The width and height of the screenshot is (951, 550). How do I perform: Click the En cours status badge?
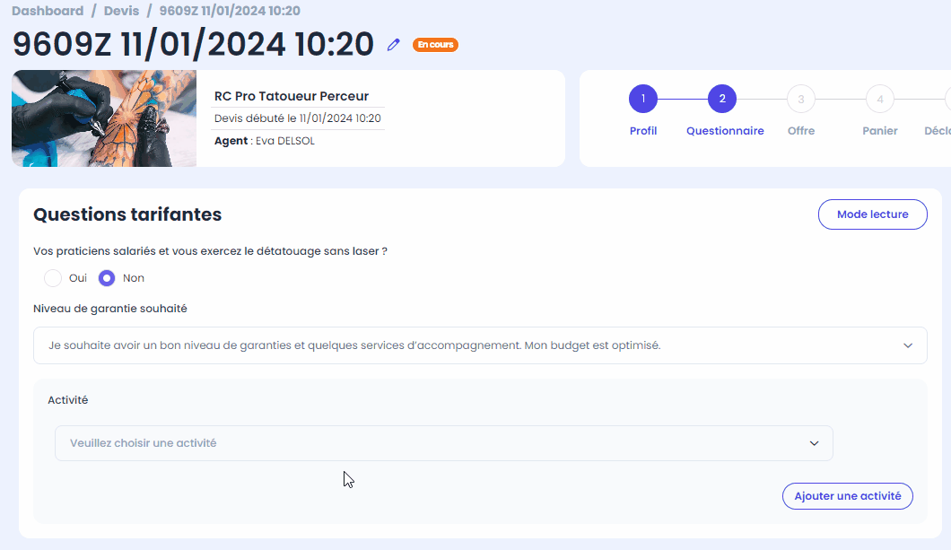point(435,45)
